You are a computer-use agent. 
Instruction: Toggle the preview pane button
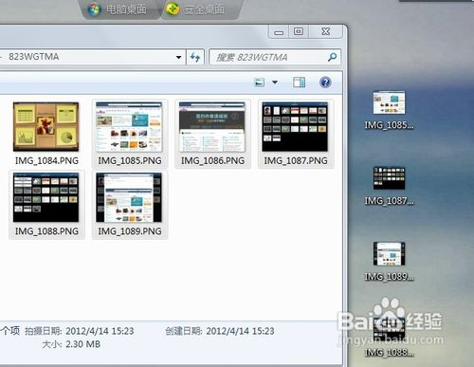(299, 83)
